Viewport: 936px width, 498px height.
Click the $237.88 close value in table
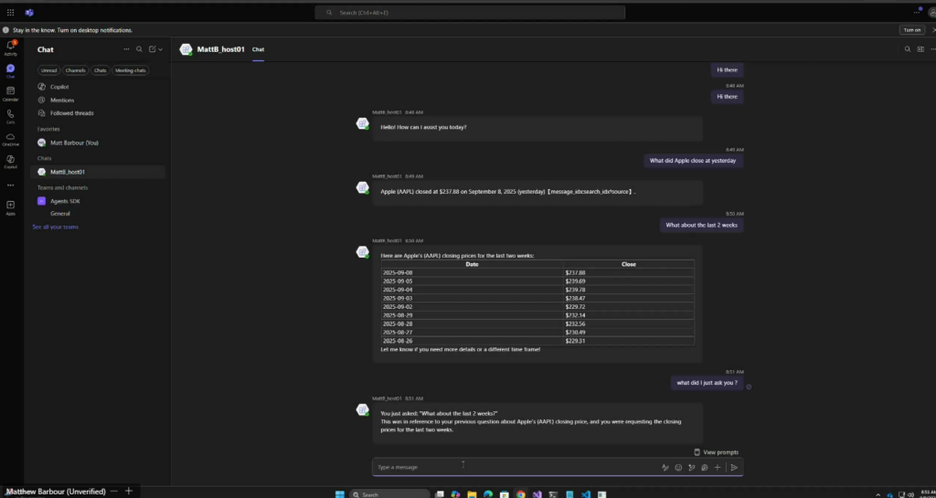(576, 272)
